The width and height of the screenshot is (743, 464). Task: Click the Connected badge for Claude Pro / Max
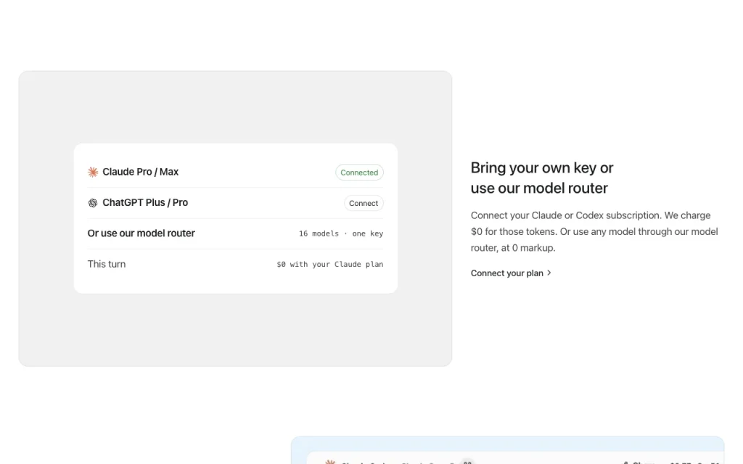pyautogui.click(x=359, y=173)
